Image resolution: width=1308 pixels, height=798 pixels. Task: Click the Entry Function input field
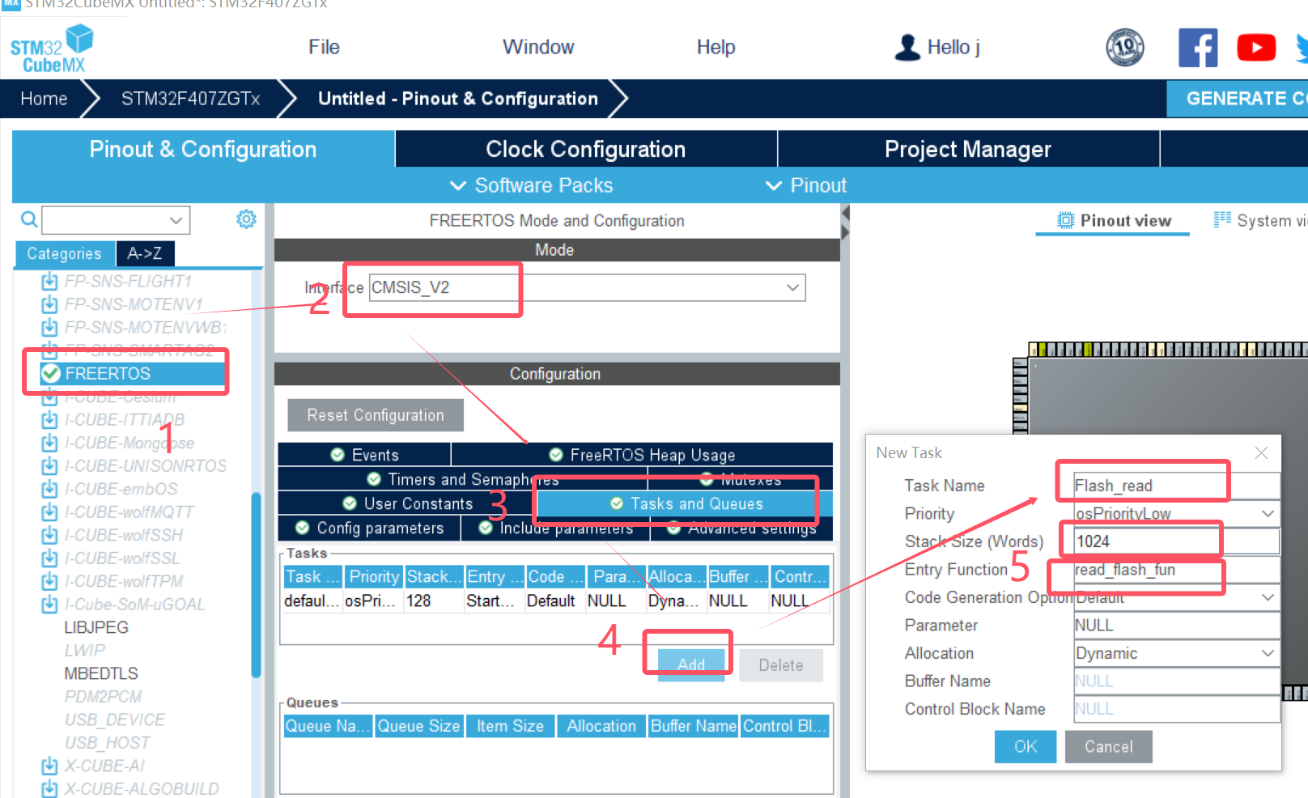[1176, 570]
